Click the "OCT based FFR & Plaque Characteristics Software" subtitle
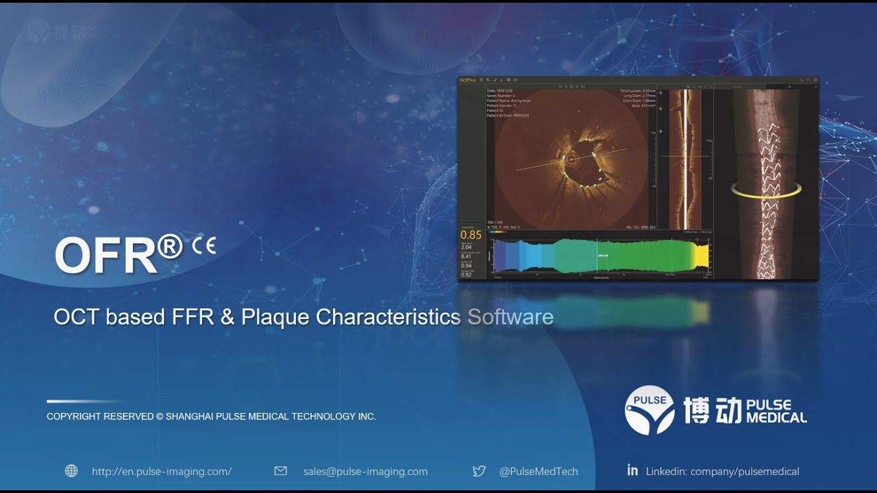Image resolution: width=877 pixels, height=493 pixels. pyautogui.click(x=304, y=317)
